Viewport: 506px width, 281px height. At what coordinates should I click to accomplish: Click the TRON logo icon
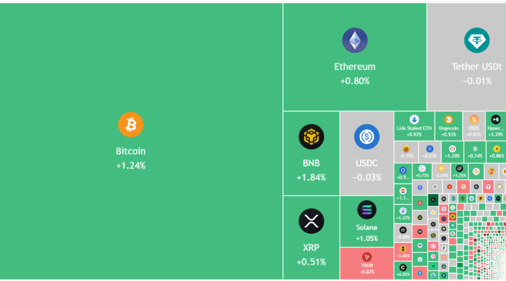click(x=366, y=256)
